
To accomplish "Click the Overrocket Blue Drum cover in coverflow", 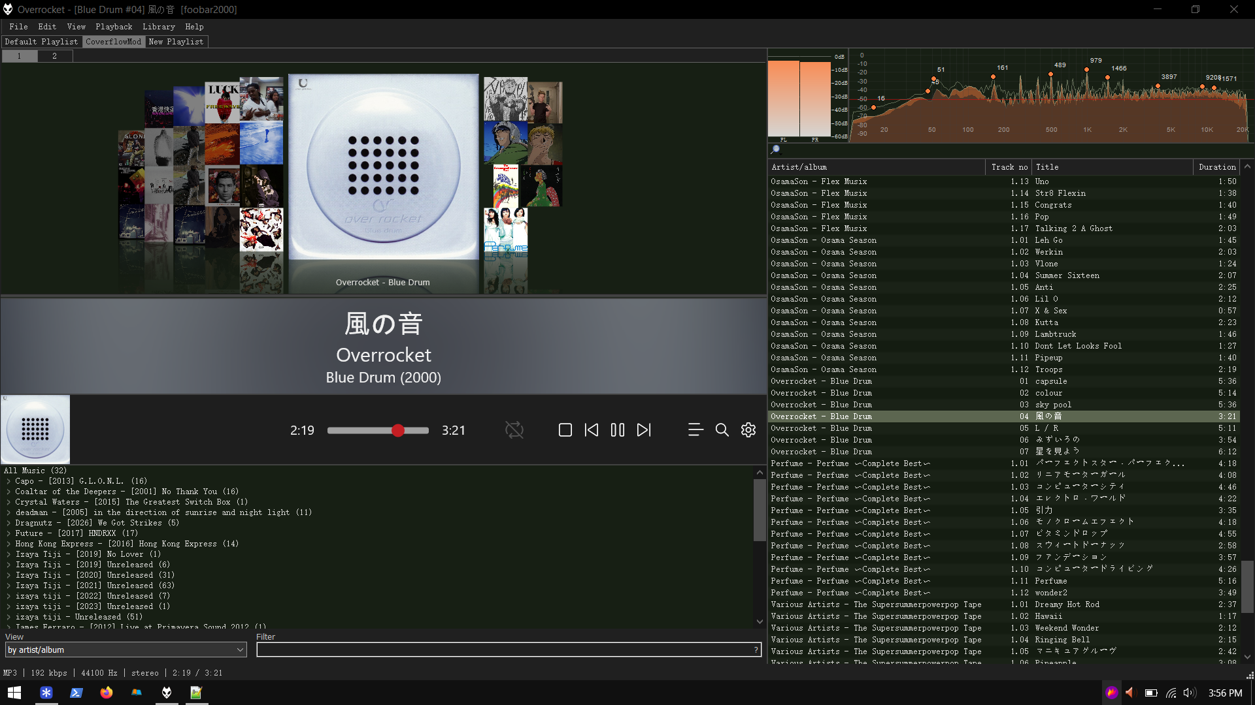I will point(384,167).
